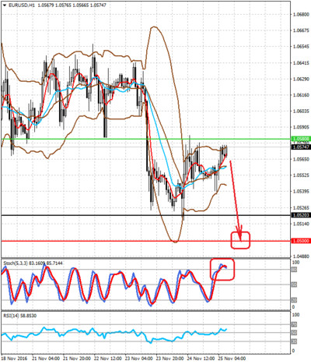This screenshot has height=364, width=311.
Task: Select the RSI 30 level marker
Action: tap(294, 341)
